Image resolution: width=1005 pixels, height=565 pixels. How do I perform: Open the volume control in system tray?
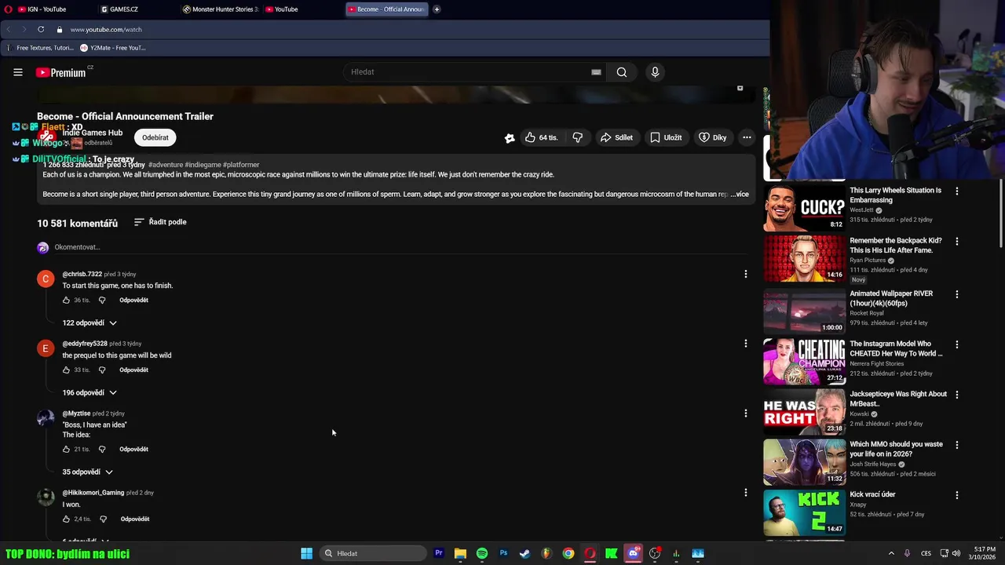(x=956, y=553)
